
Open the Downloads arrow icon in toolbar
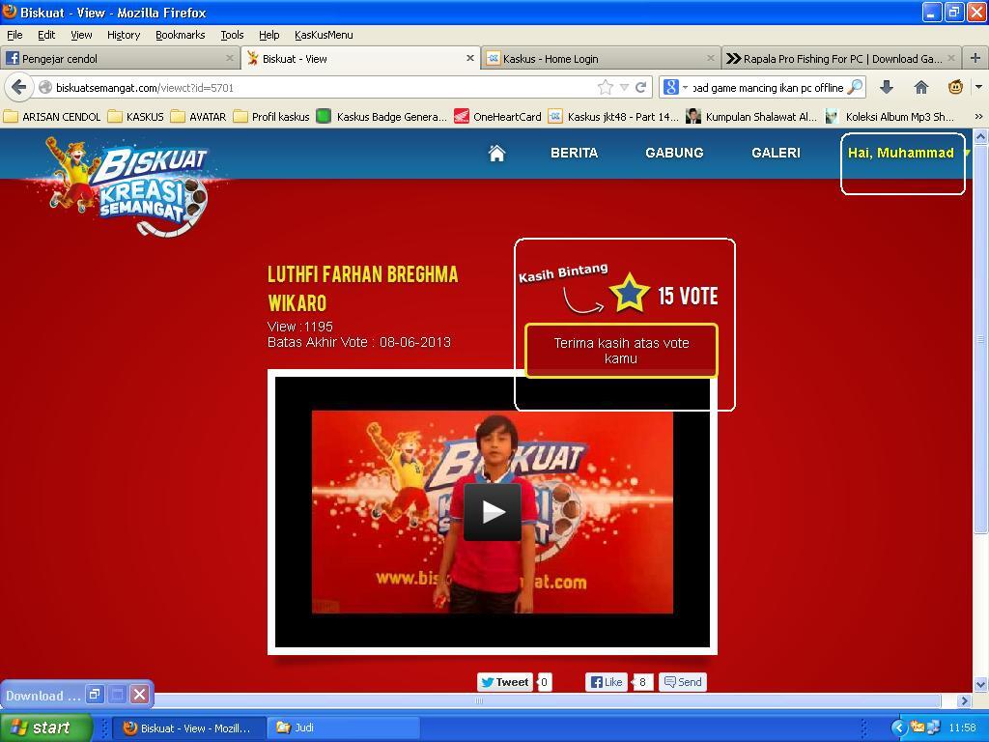pyautogui.click(x=887, y=87)
